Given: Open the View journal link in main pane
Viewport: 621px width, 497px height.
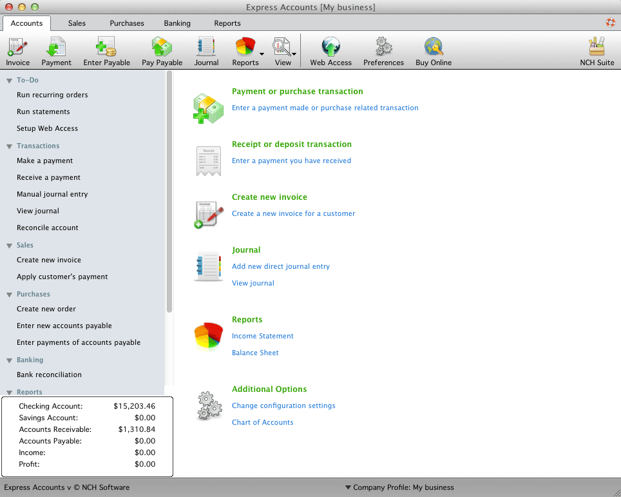Looking at the screenshot, I should click(253, 283).
